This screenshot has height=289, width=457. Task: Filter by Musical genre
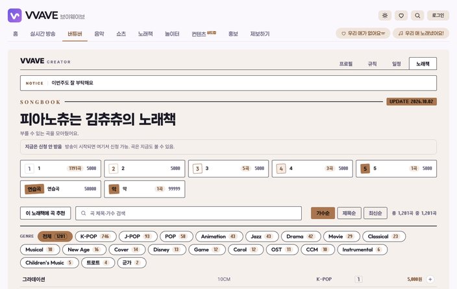40,249
